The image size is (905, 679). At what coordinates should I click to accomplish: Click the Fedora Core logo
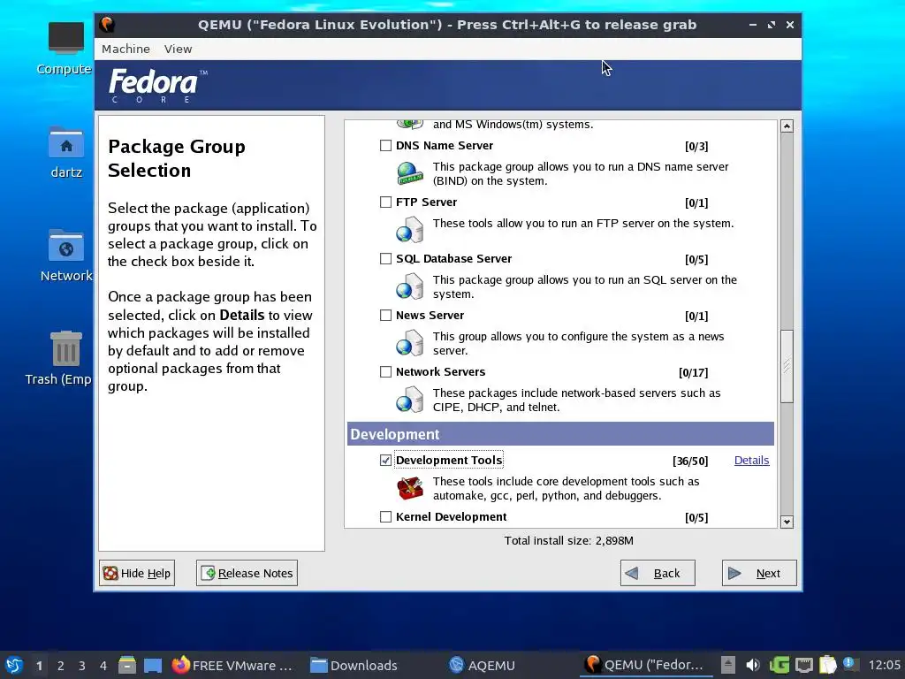click(157, 86)
